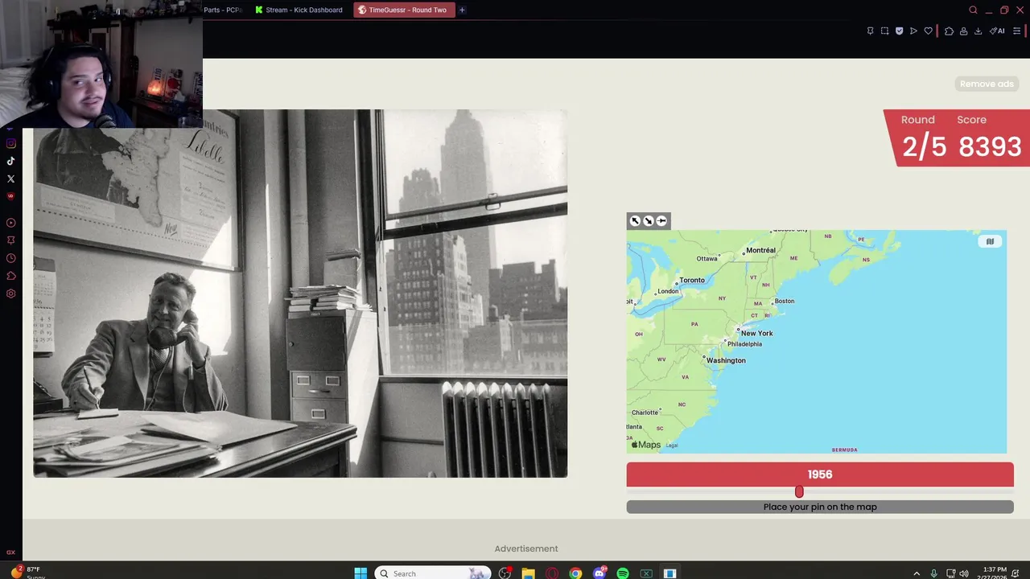Open the Windows Start menu
The height and width of the screenshot is (579, 1030).
(360, 573)
